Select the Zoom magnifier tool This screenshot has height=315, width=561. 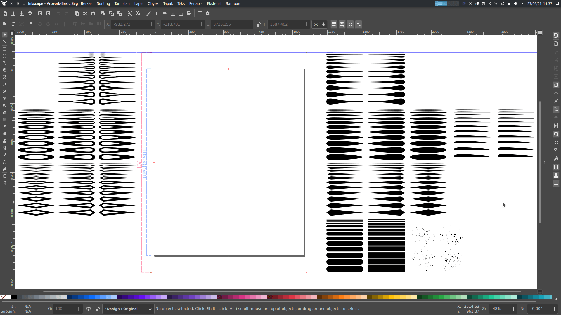tap(5, 176)
